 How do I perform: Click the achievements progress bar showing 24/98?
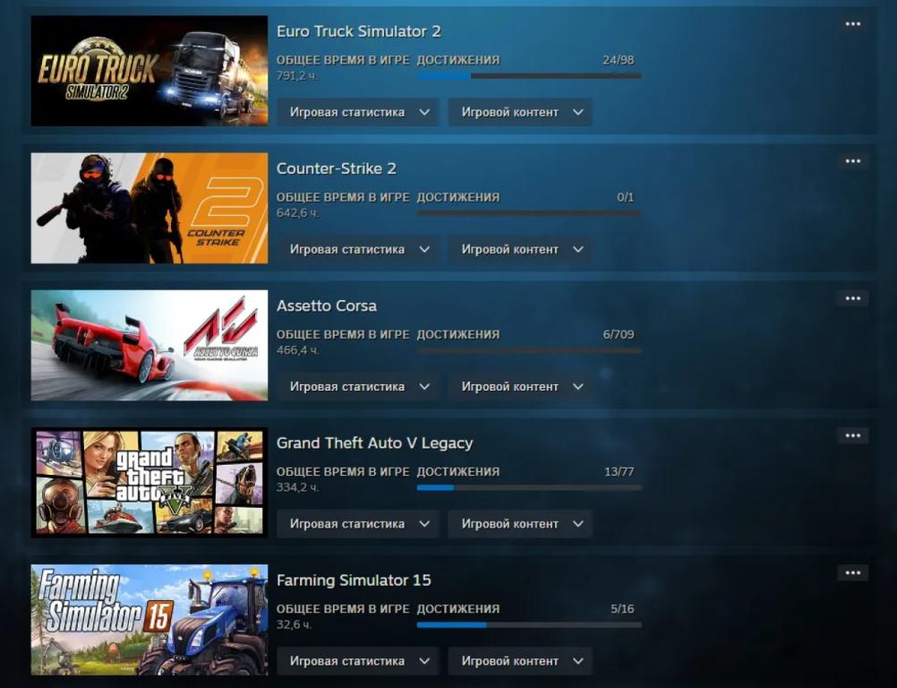tap(528, 75)
